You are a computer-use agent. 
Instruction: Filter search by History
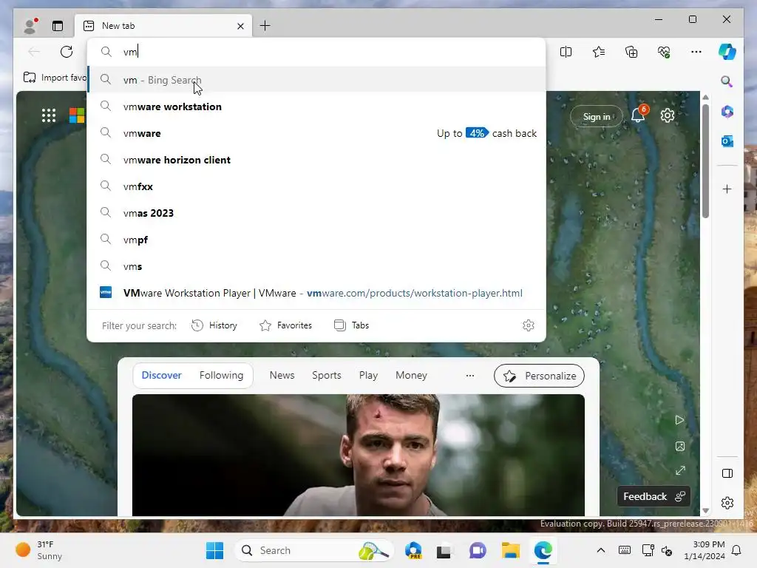[214, 325]
